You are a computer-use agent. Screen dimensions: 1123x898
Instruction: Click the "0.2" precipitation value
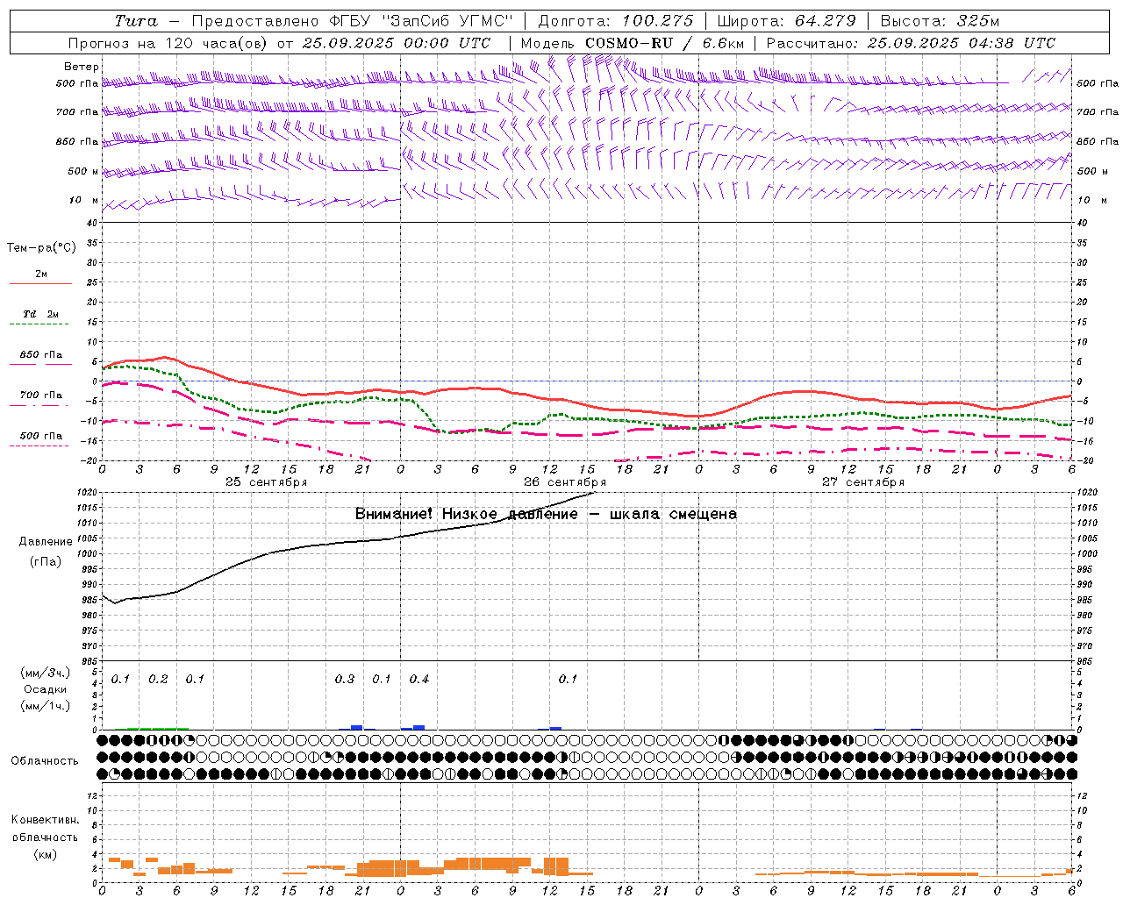158,680
